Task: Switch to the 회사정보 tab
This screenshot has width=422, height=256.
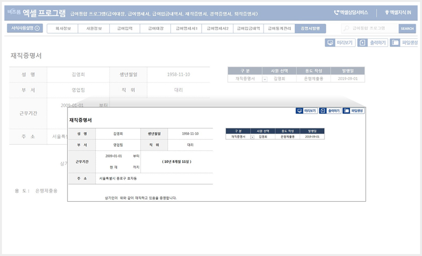Action: coord(63,29)
